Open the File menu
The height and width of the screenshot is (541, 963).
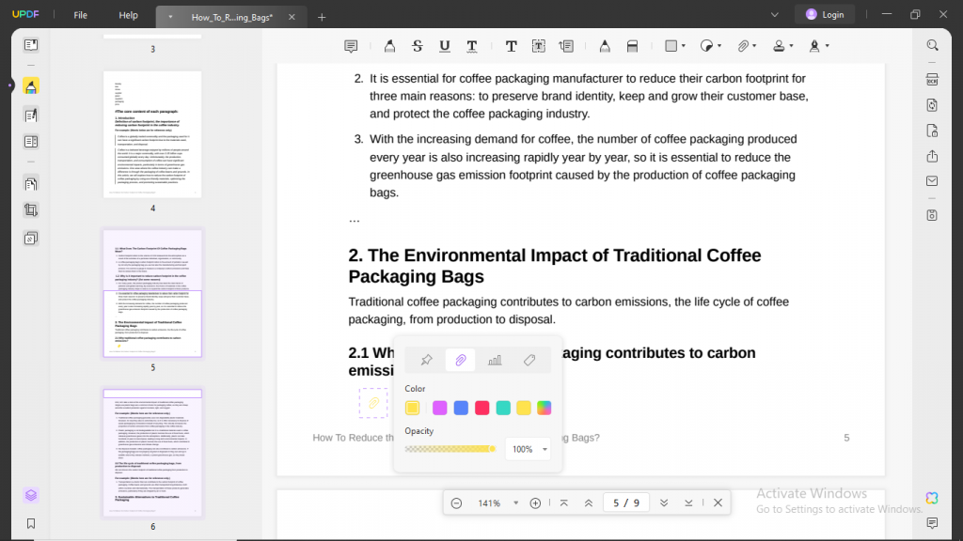[81, 15]
